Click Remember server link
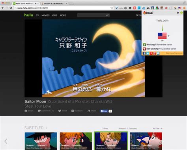187x150 pixels. (x=164, y=45)
